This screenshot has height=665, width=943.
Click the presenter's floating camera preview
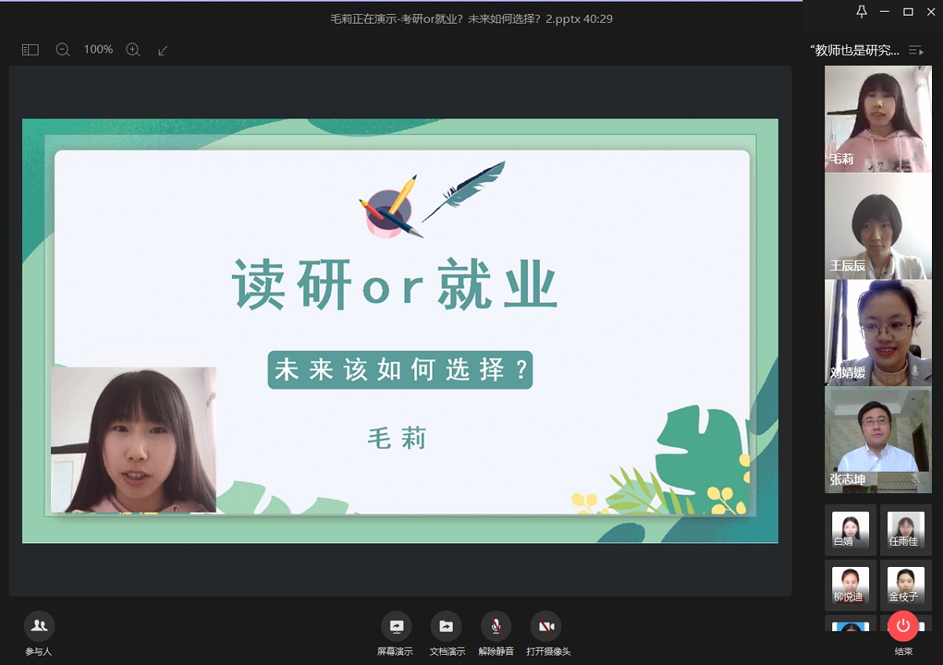[x=134, y=440]
